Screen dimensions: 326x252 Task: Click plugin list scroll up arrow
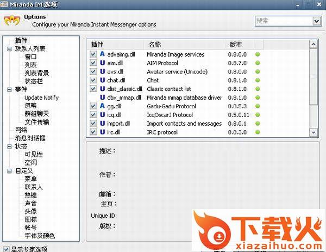click(x=314, y=44)
